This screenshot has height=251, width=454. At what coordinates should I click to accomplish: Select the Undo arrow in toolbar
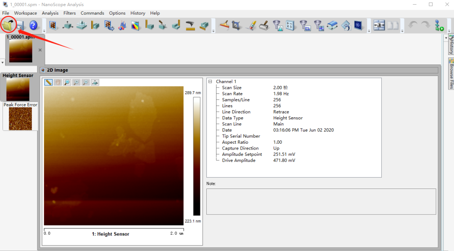tap(413, 26)
